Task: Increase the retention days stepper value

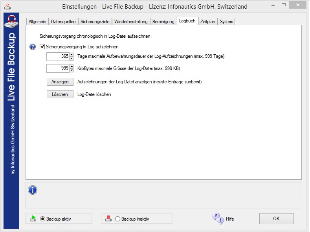Action: click(72, 55)
